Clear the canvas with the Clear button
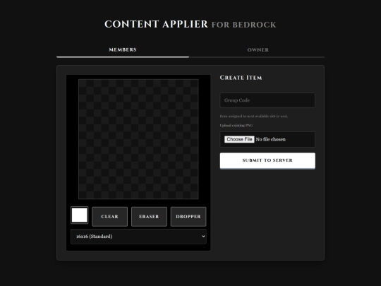The width and height of the screenshot is (381, 286). click(x=109, y=217)
